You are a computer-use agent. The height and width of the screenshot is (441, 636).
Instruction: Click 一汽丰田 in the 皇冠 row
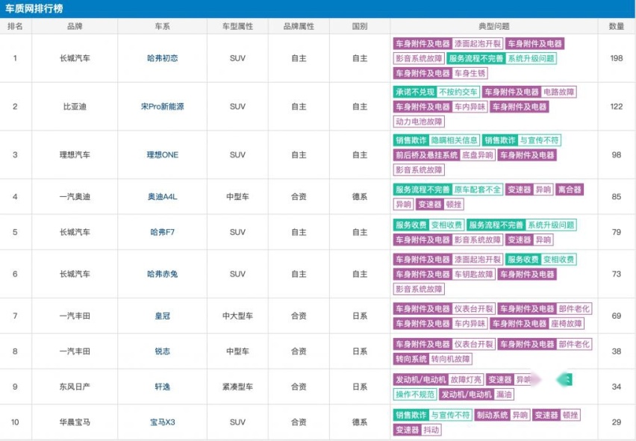pos(75,316)
